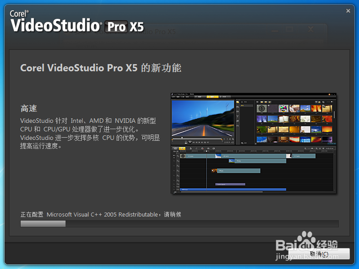This screenshot has height=269, width=359.
Task: Click the heading 'Corel VideoStudio Pro X5 的新功能'
Action: [101, 68]
